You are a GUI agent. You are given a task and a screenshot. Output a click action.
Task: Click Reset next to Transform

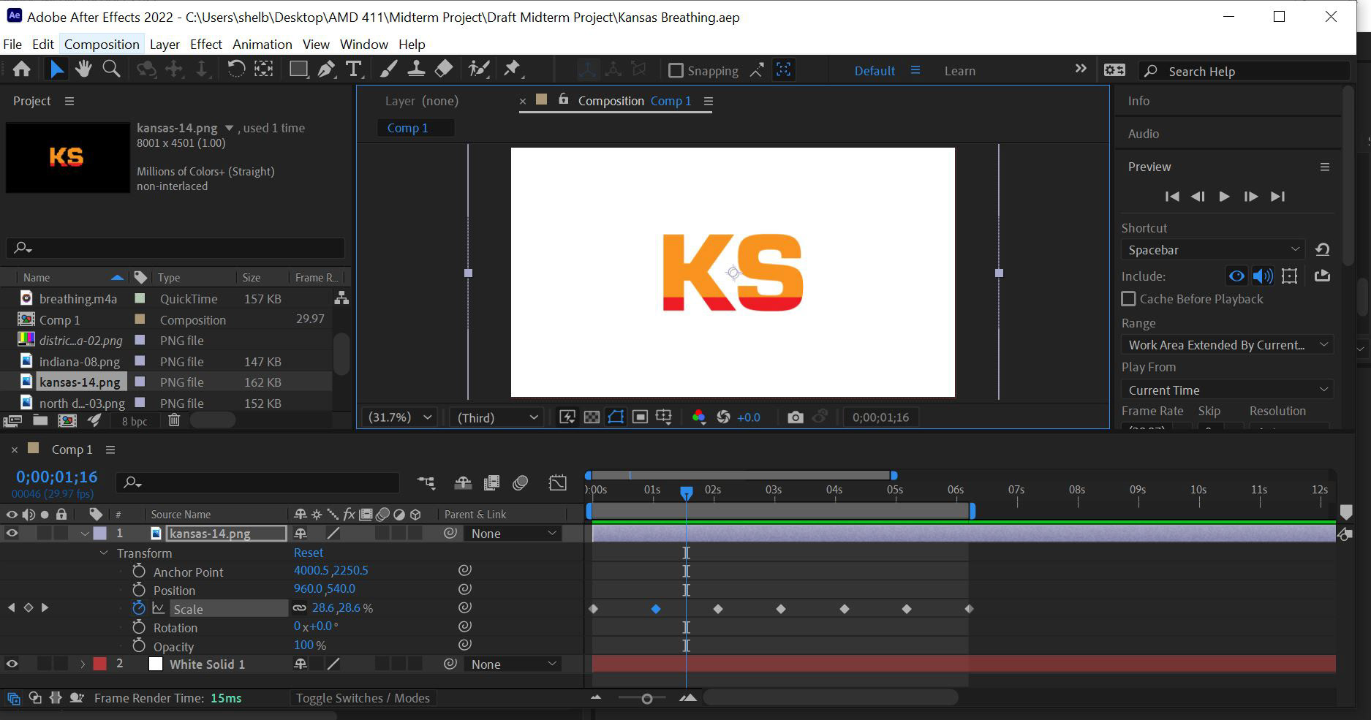click(x=309, y=553)
